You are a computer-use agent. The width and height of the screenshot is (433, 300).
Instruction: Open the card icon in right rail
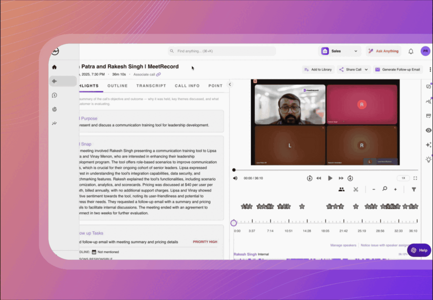click(x=428, y=116)
